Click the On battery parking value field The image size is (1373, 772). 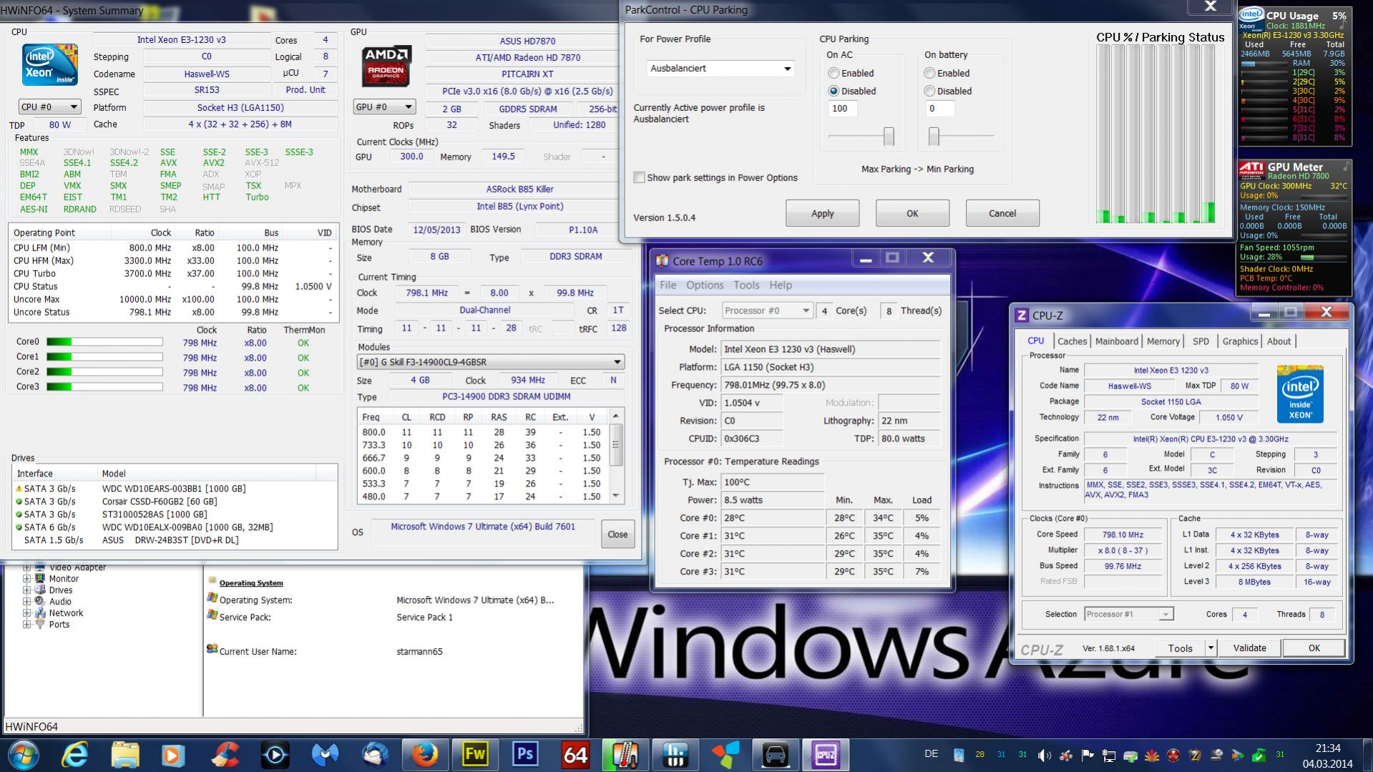(x=940, y=109)
